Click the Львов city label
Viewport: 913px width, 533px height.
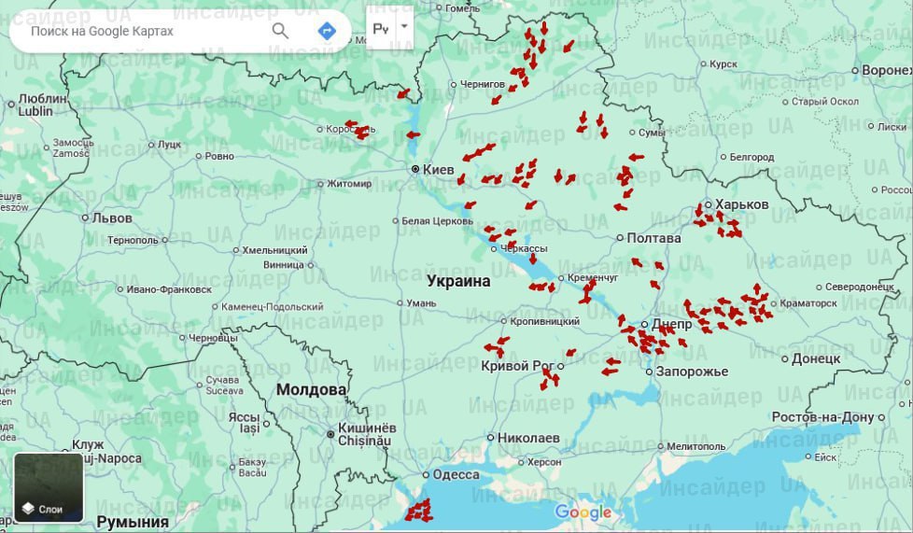[x=112, y=218]
